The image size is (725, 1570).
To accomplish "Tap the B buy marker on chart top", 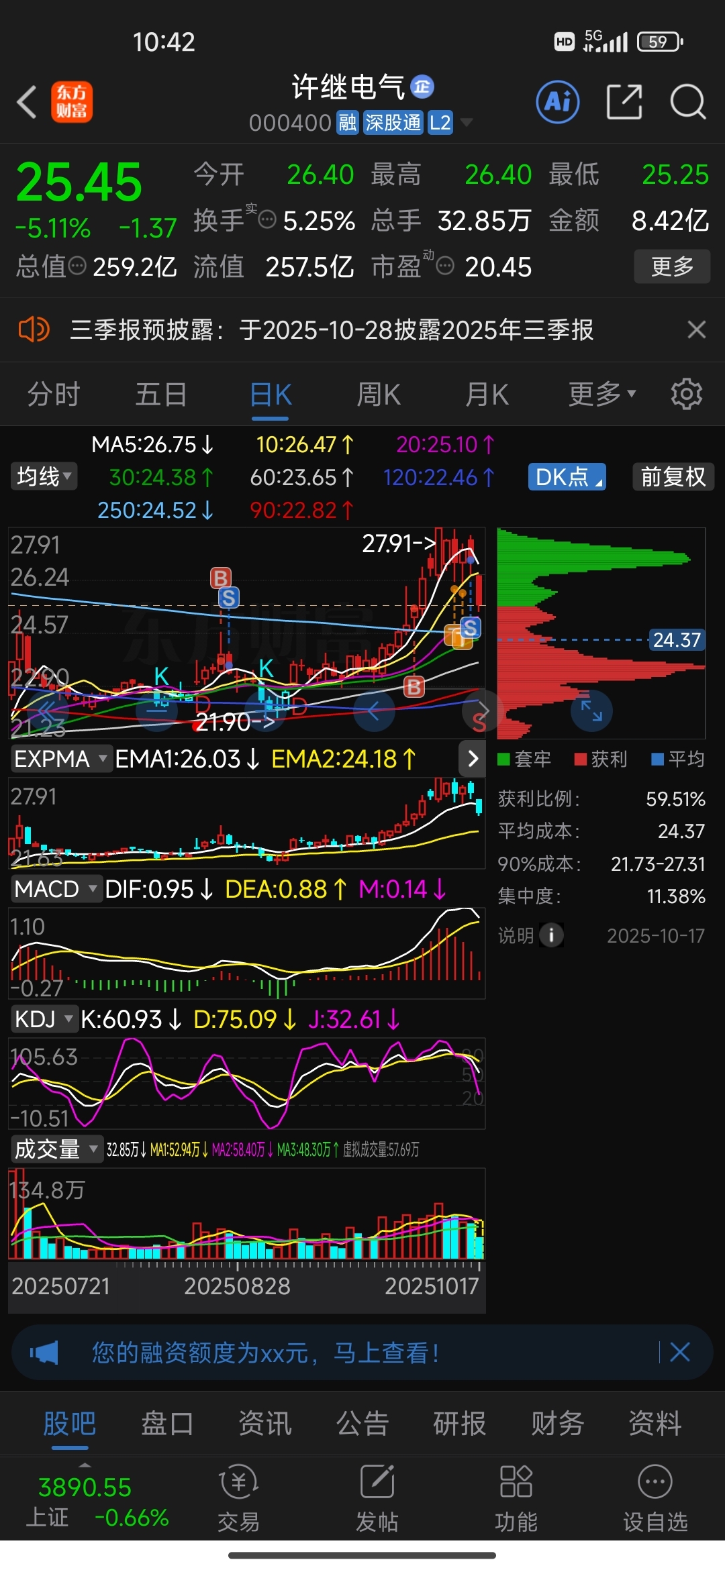I will click(x=221, y=577).
